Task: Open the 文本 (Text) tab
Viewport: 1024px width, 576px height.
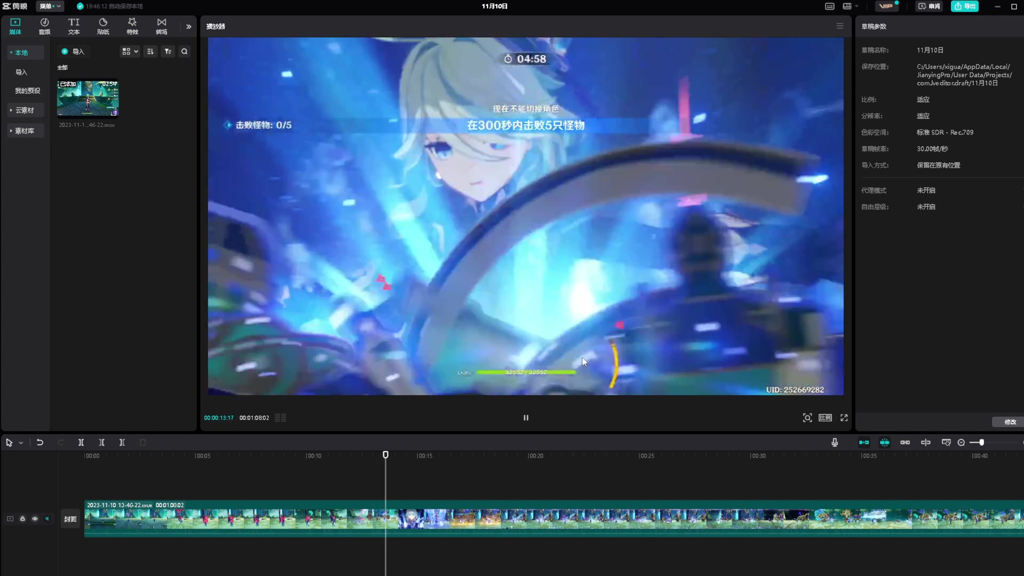Action: 74,26
